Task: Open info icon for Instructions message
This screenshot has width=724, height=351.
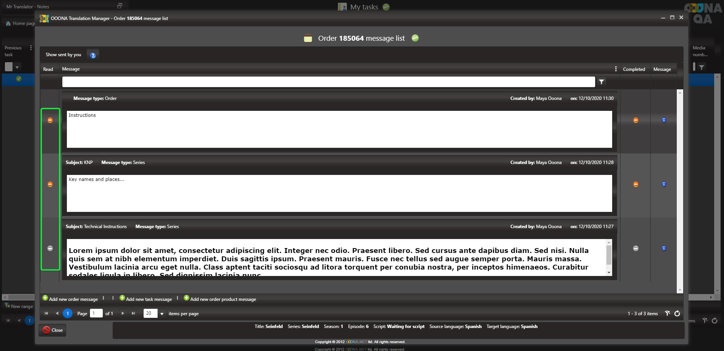Action: click(x=664, y=120)
